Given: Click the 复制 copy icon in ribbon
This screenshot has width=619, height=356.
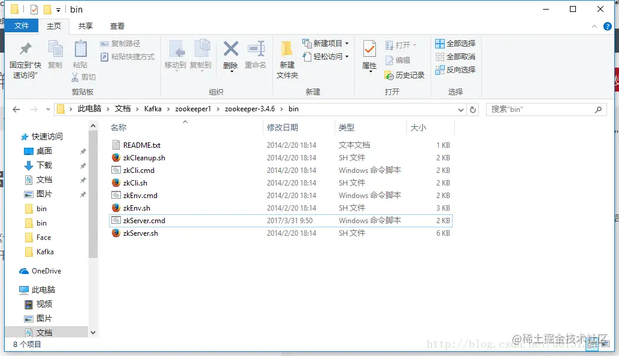Looking at the screenshot, I should click(x=55, y=49).
